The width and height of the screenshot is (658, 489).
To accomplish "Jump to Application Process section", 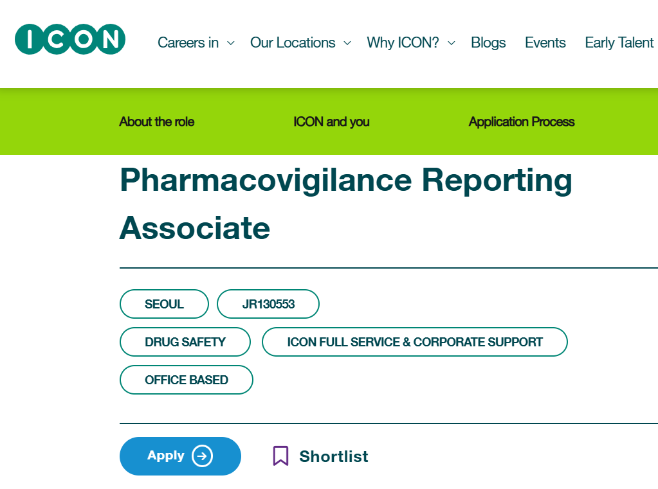I will coord(521,121).
